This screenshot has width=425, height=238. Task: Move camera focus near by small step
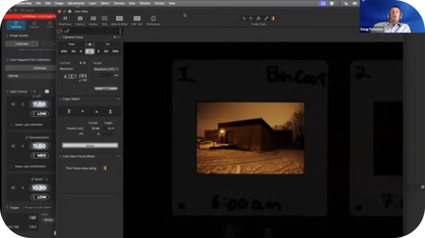coord(81,51)
